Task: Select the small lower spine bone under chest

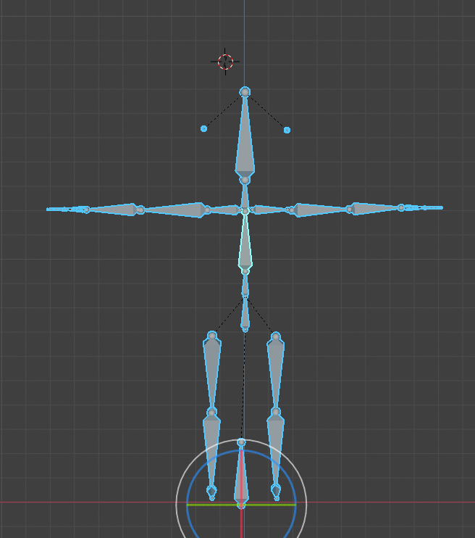Action: (x=245, y=284)
